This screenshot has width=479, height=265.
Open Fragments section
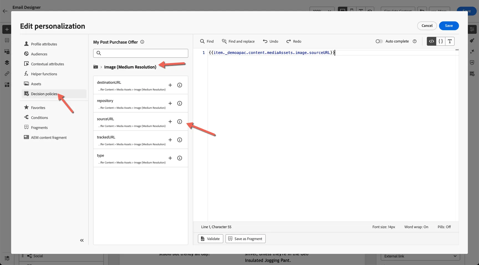pos(54,128)
